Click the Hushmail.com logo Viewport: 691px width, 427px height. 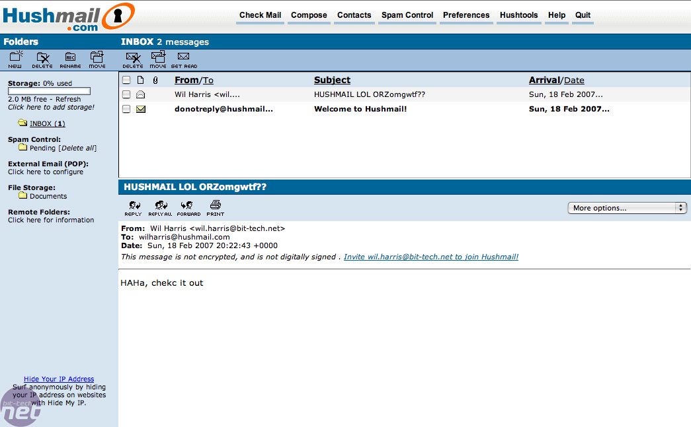[68, 17]
